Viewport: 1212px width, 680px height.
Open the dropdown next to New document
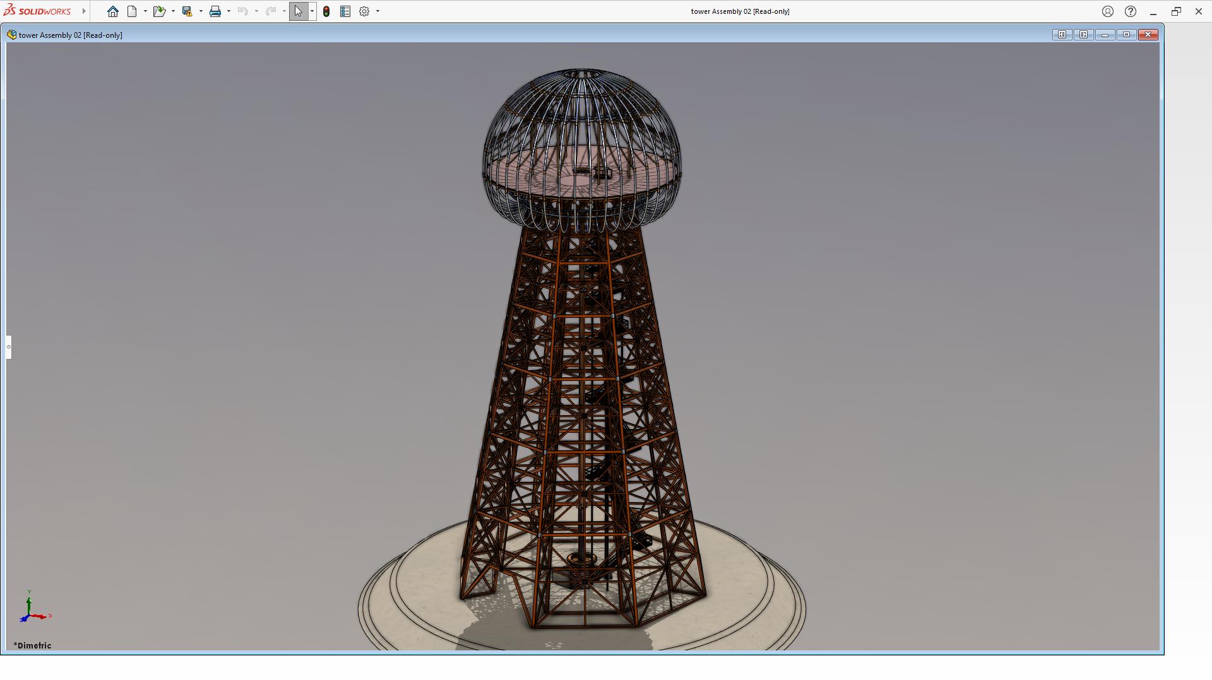tap(145, 11)
